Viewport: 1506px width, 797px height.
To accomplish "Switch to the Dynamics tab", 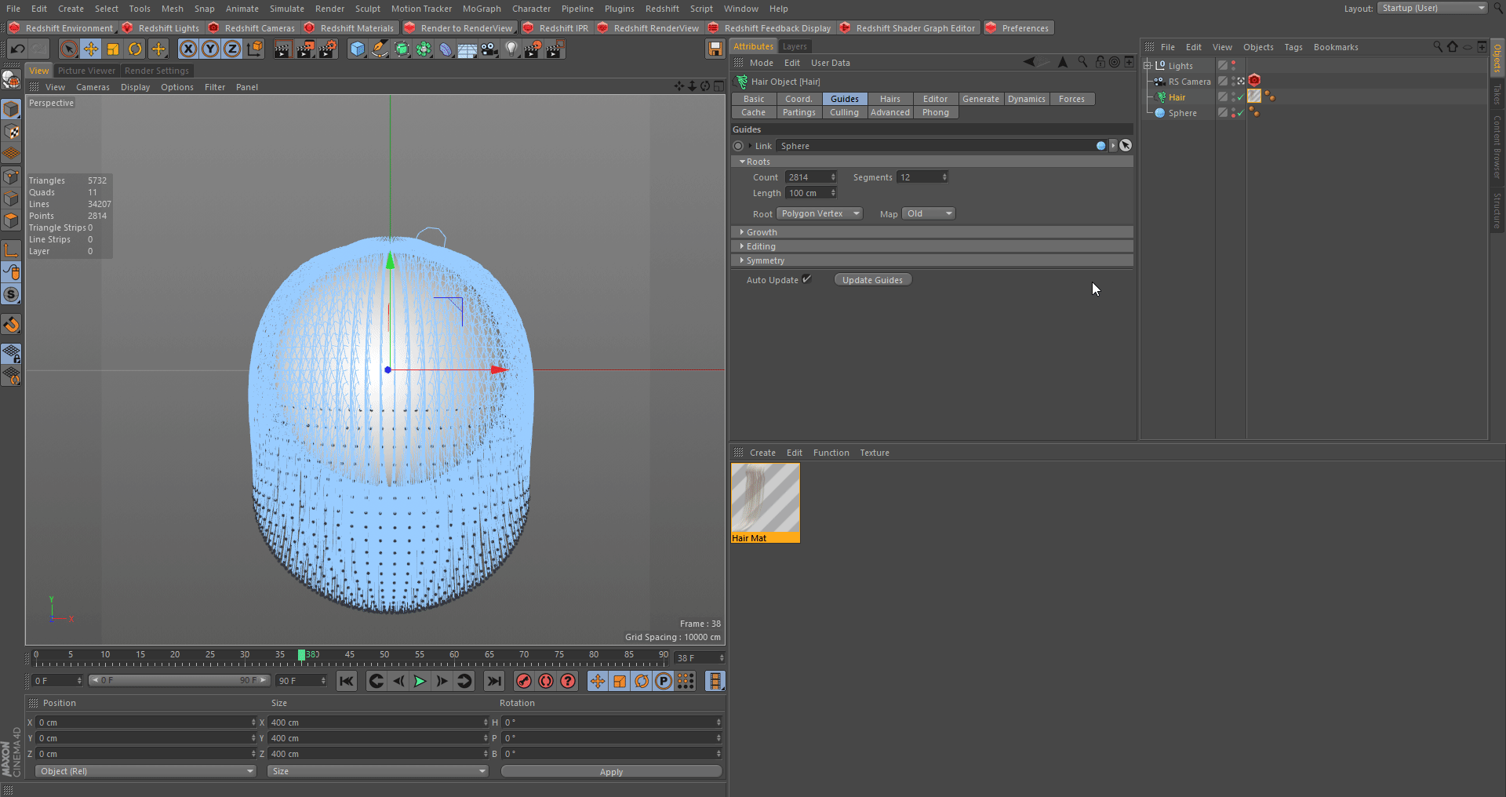I will [x=1026, y=99].
